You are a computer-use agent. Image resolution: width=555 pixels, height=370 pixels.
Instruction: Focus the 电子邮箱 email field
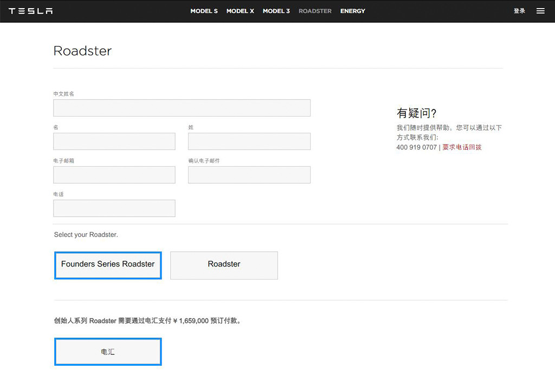(x=114, y=175)
